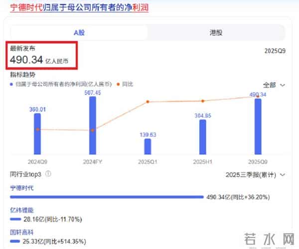Toggle the 归属于母公司所有者的净利润 legend series

pos(61,84)
